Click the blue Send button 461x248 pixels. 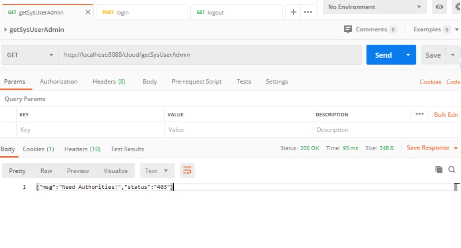pos(384,55)
